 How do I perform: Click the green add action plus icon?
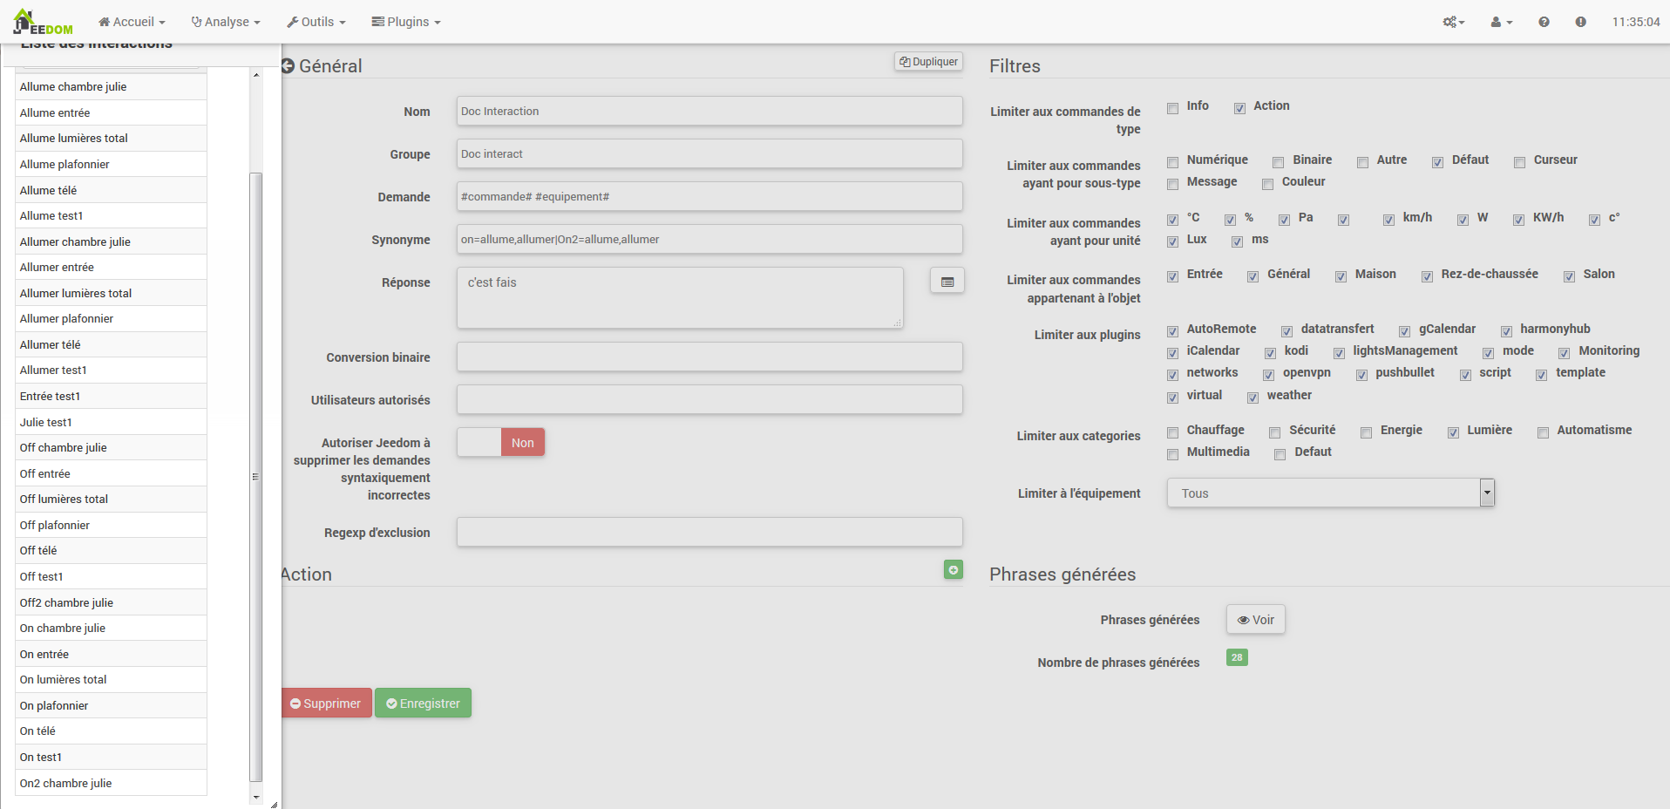(953, 569)
